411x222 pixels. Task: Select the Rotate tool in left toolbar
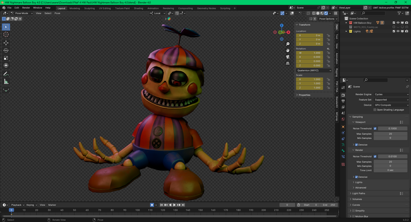point(6,51)
